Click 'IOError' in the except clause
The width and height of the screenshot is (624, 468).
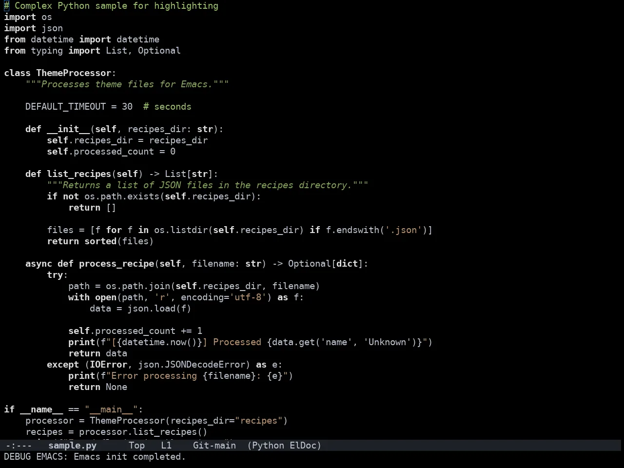pos(108,365)
